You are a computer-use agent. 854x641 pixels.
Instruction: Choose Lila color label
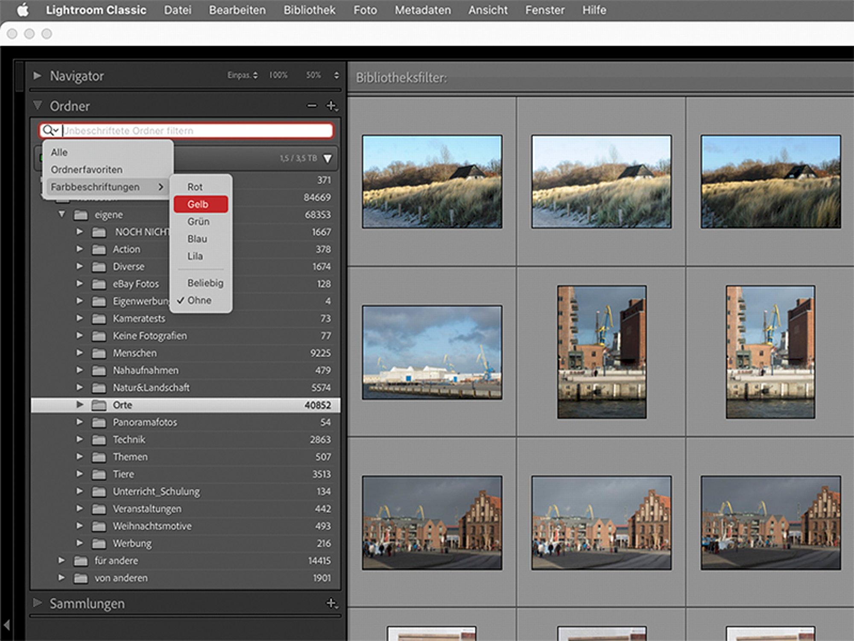pyautogui.click(x=195, y=256)
